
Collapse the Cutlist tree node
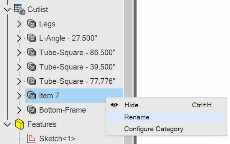coord(7,10)
